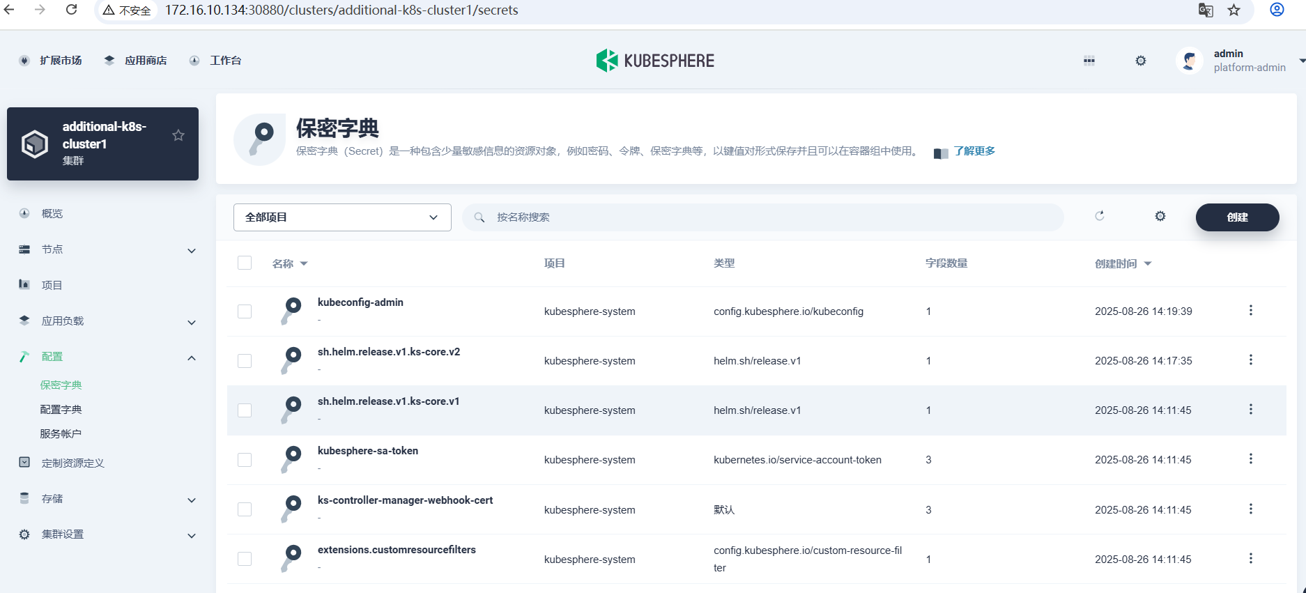
Task: Check the ks-controller-manager-webhook-cert checkbox
Action: point(245,509)
